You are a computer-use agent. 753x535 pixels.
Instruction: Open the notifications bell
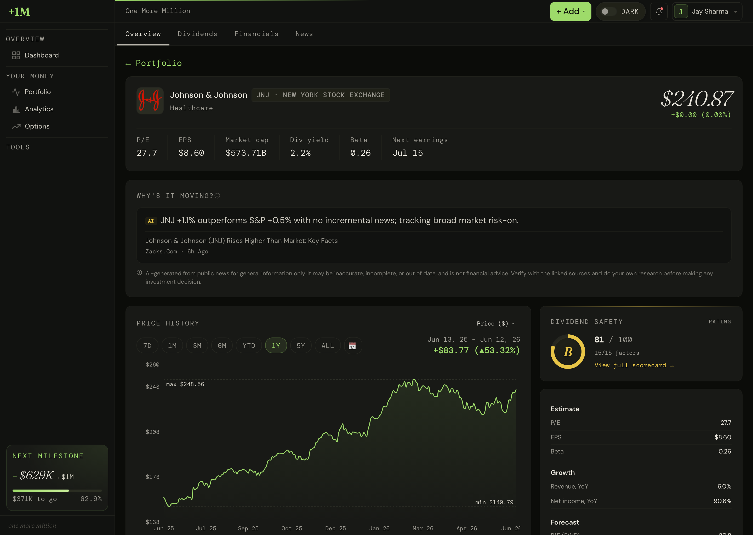(659, 11)
